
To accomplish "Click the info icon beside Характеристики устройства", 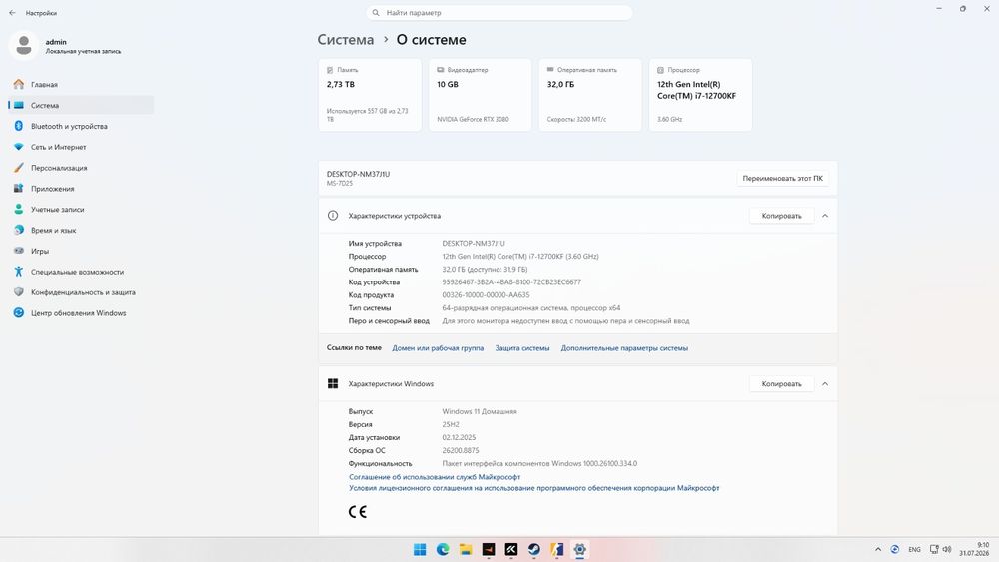I will (333, 216).
